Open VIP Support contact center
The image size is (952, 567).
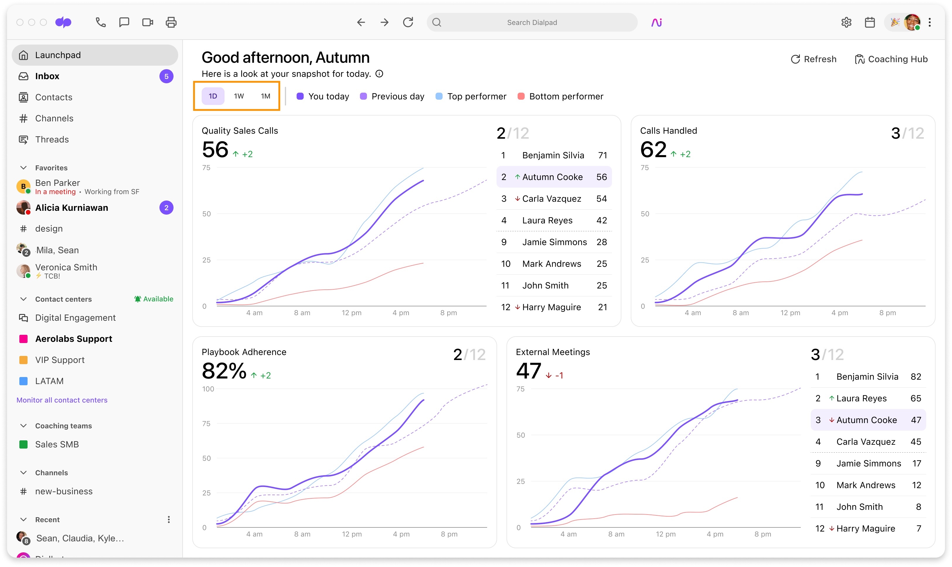95,360
